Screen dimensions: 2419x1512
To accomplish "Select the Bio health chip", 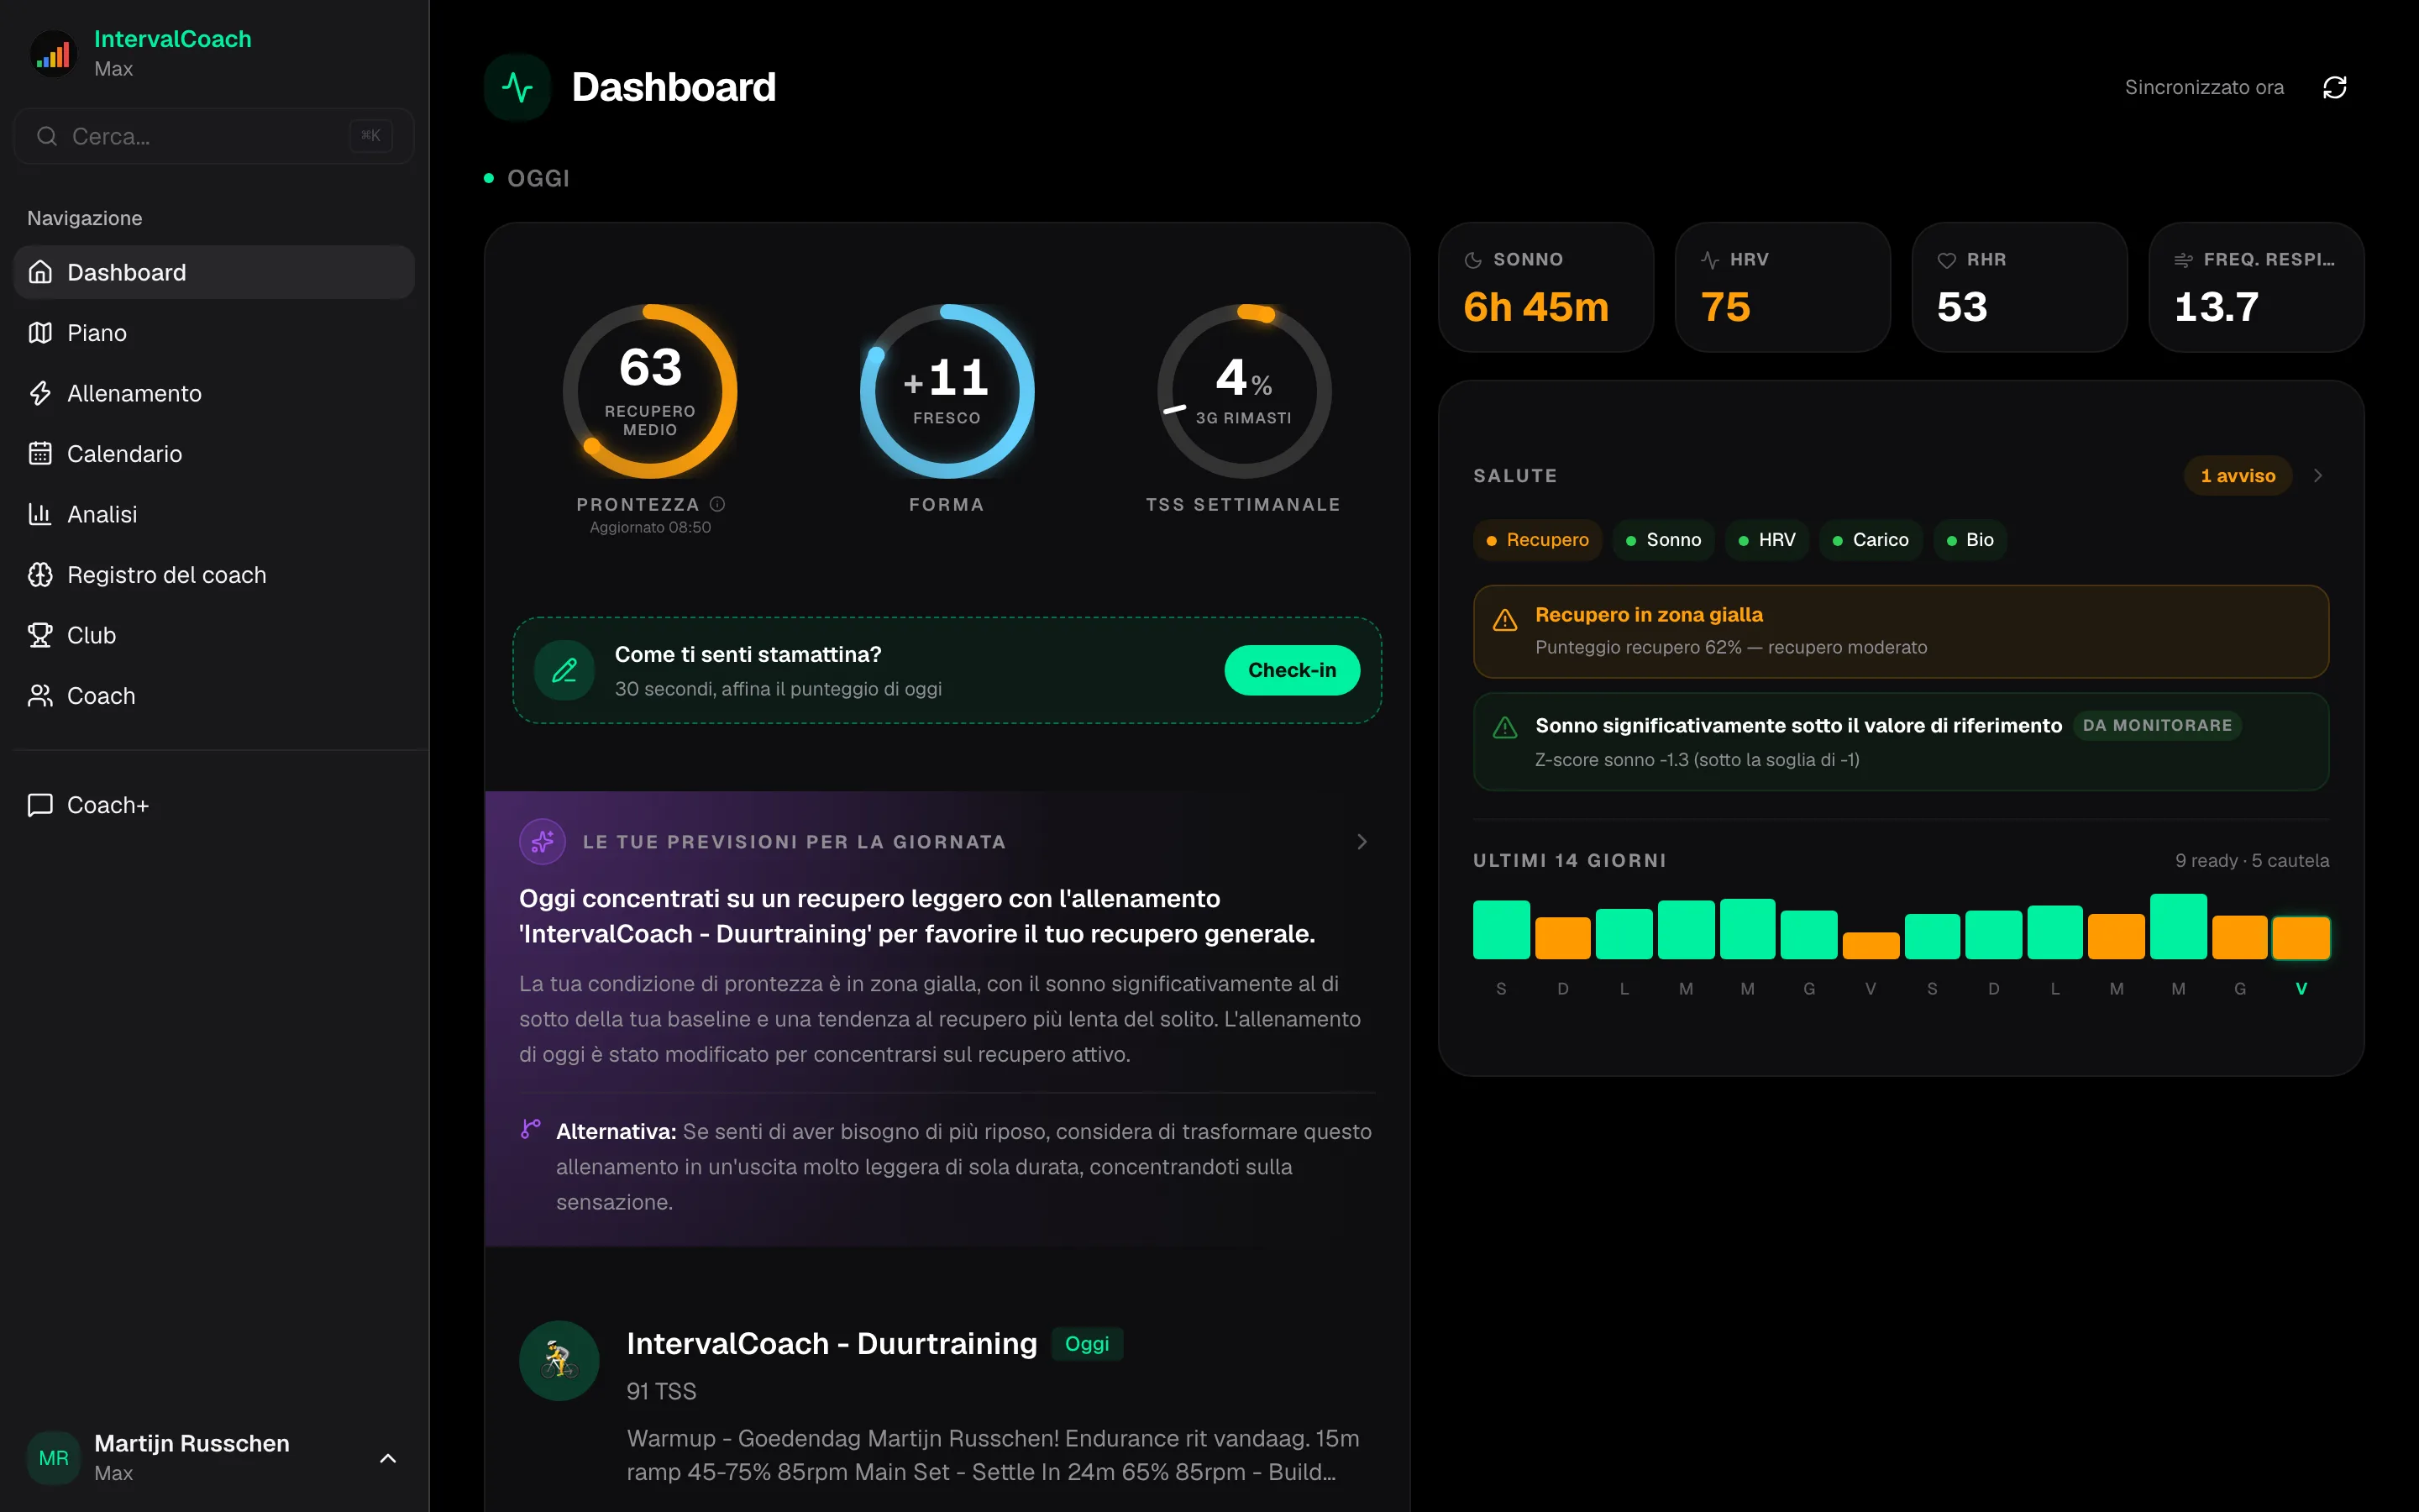I will pyautogui.click(x=1969, y=540).
